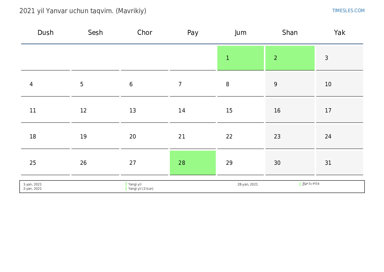Click day 23 in the Shan column
The width and height of the screenshot is (384, 272).
click(290, 136)
